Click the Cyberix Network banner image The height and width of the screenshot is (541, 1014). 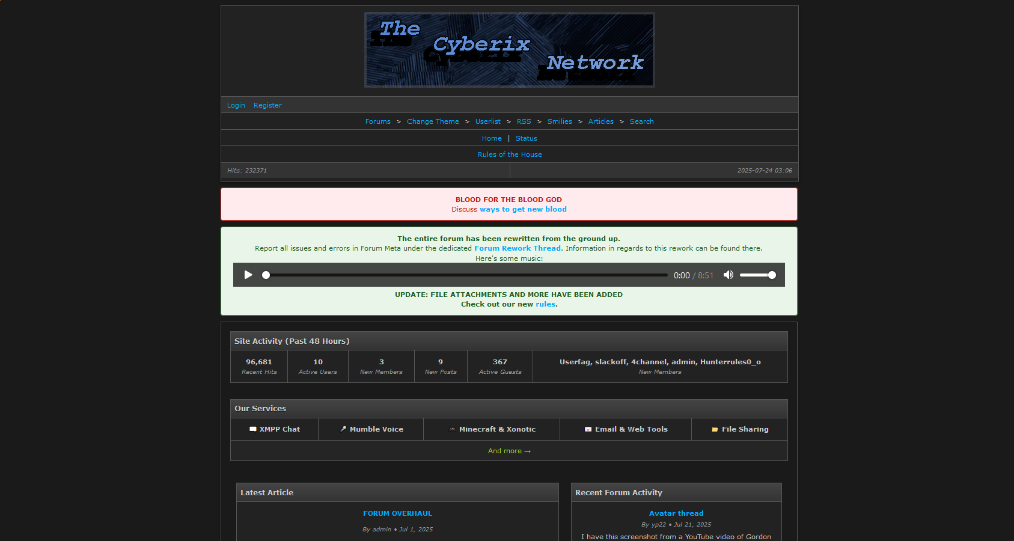pyautogui.click(x=510, y=50)
